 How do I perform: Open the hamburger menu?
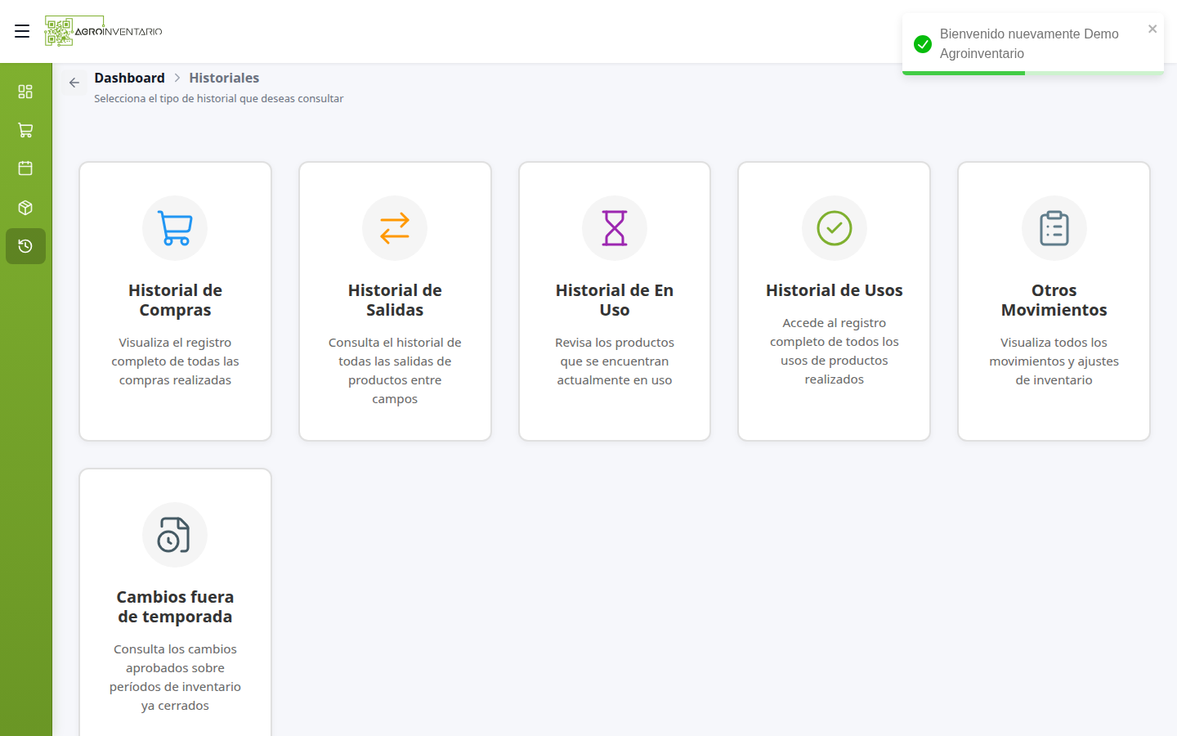click(x=22, y=31)
